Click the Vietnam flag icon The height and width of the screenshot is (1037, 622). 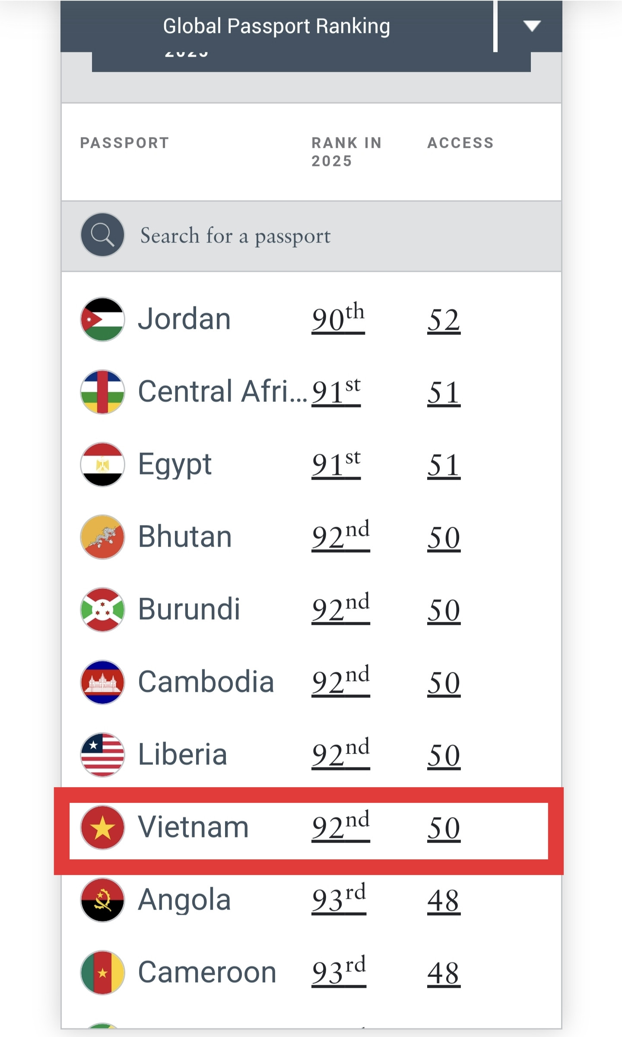coord(102,827)
